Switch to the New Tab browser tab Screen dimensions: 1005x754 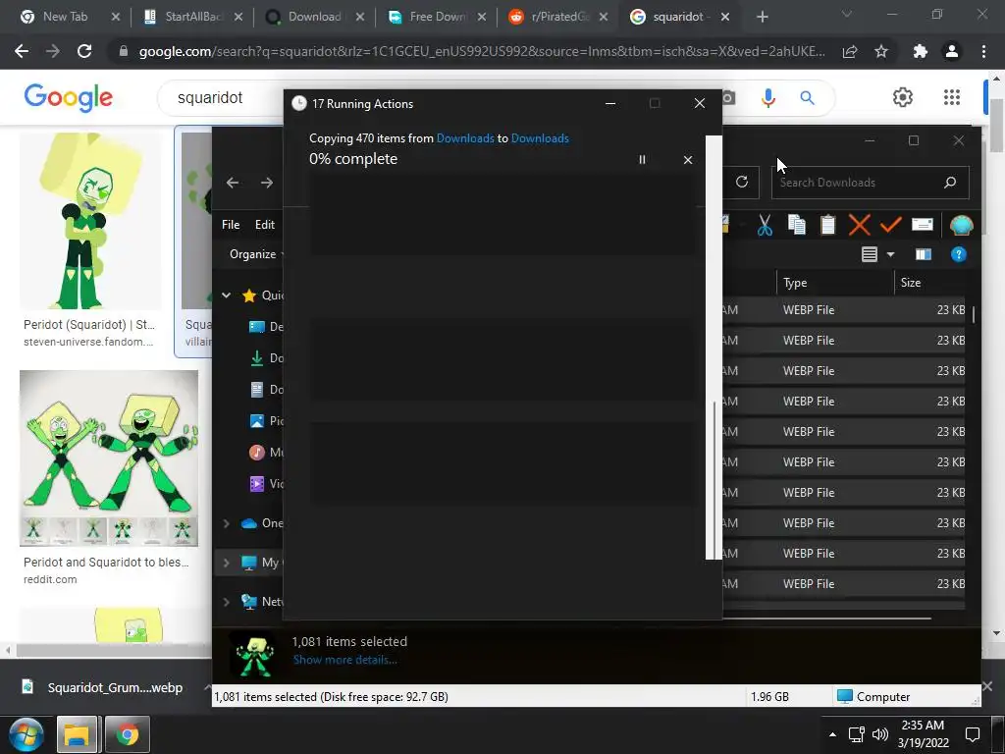pos(64,17)
